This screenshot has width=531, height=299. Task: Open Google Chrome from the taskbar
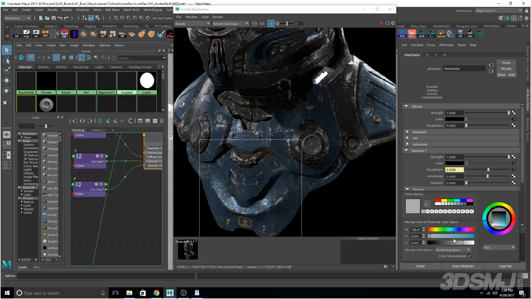(156, 293)
